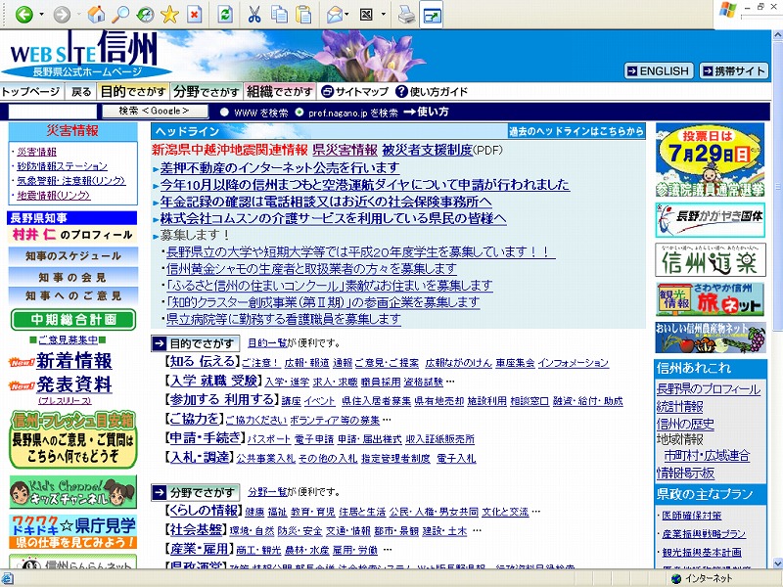Open 差押不動産のインターネット公売 headline
Screen dimensions: 783x587
pos(280,167)
